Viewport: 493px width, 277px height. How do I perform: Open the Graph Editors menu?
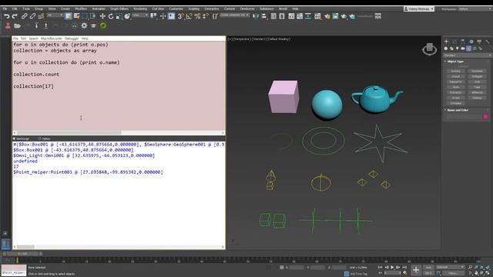click(119, 8)
